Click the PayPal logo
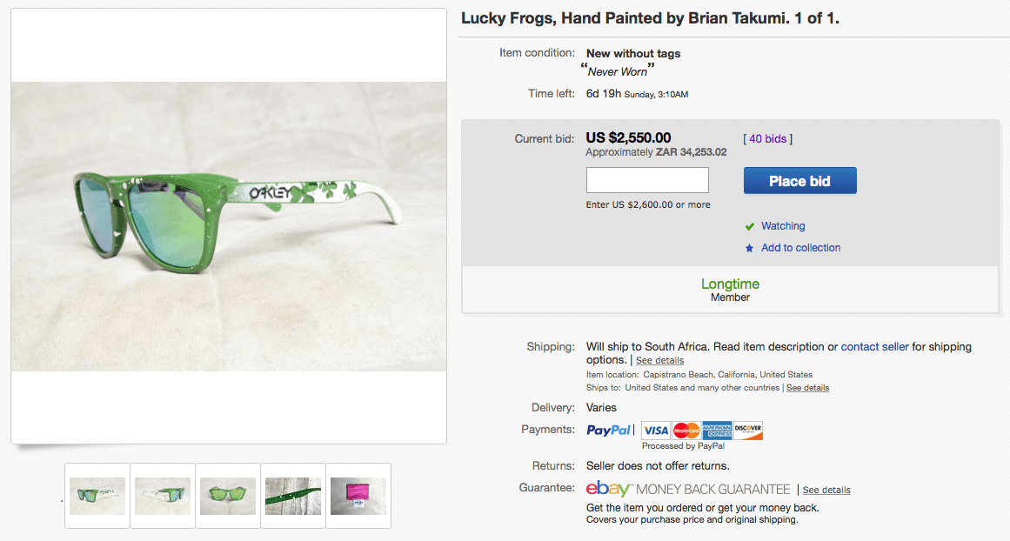 coord(609,430)
